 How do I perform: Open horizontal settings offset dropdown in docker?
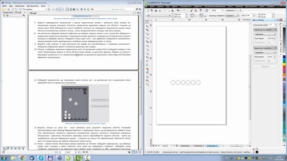click(265, 34)
